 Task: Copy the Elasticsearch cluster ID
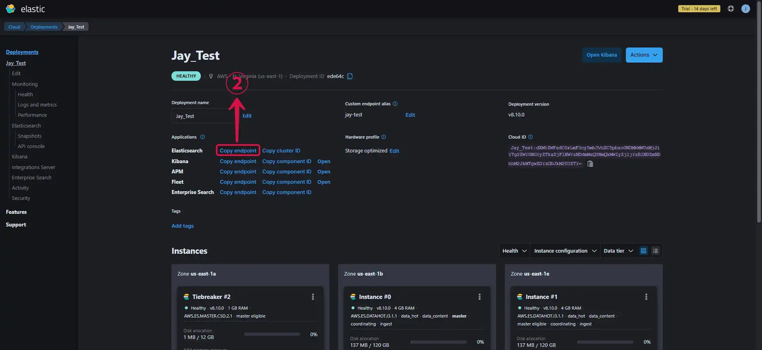(281, 151)
